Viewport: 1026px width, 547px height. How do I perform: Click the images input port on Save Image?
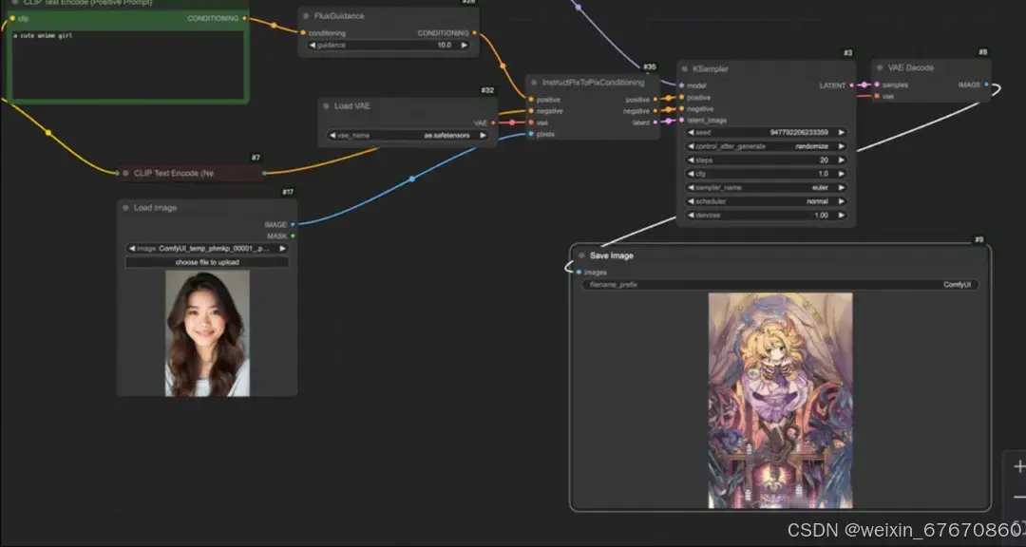click(x=579, y=273)
